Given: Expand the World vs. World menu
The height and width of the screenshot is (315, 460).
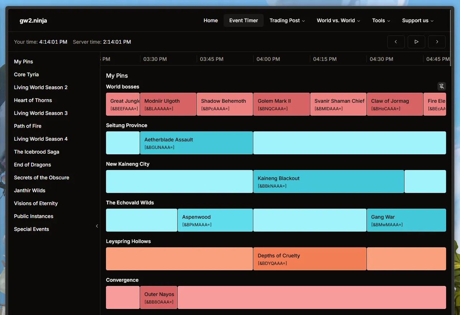Looking at the screenshot, I should coord(338,21).
